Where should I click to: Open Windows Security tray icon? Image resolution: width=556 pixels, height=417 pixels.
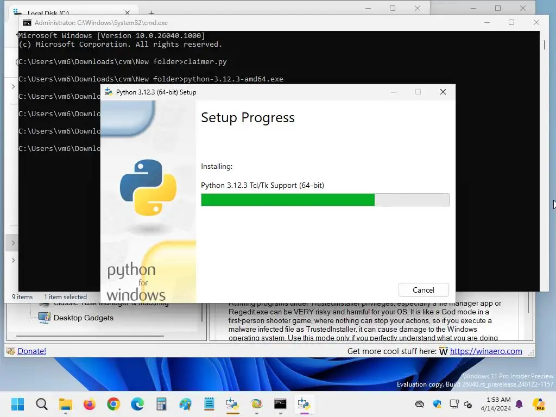(x=437, y=404)
